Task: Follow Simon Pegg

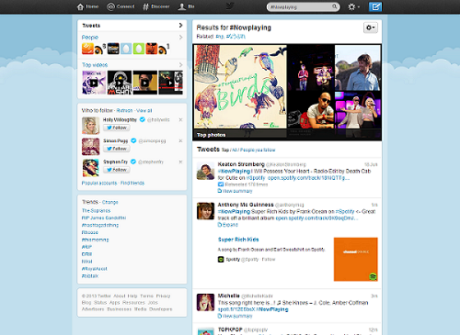Action: coord(117,149)
